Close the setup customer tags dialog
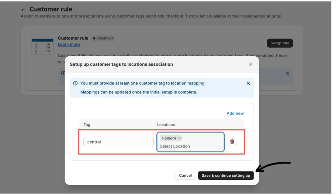The image size is (336, 195). (251, 64)
